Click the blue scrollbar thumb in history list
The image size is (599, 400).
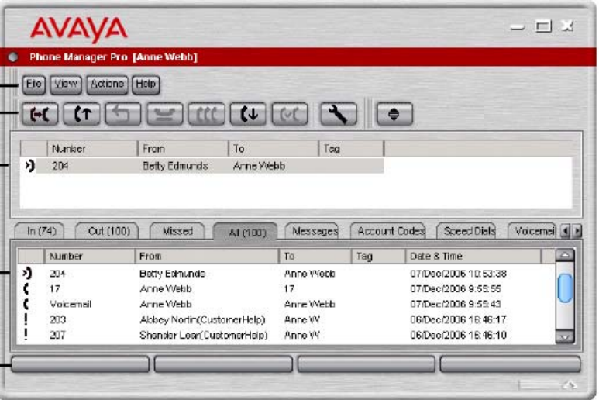coord(565,288)
